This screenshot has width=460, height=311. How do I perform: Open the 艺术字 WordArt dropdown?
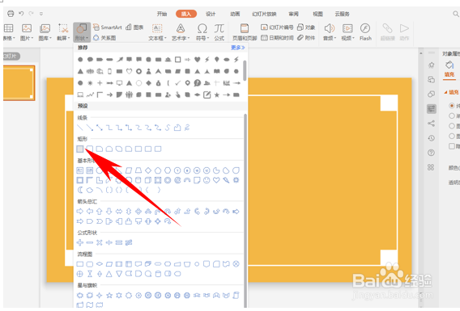coord(181,32)
